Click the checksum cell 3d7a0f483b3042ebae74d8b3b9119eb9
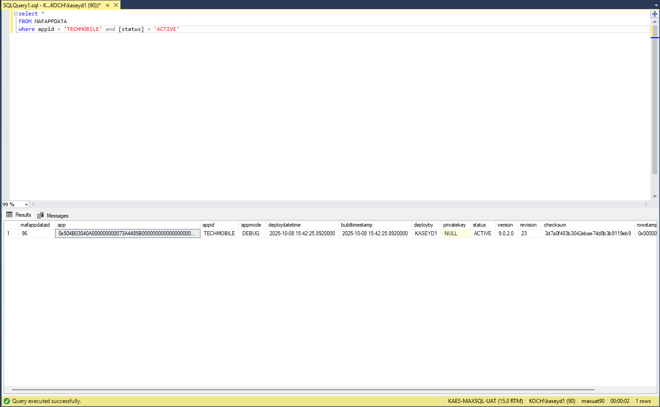This screenshot has height=407, width=660. pos(588,233)
